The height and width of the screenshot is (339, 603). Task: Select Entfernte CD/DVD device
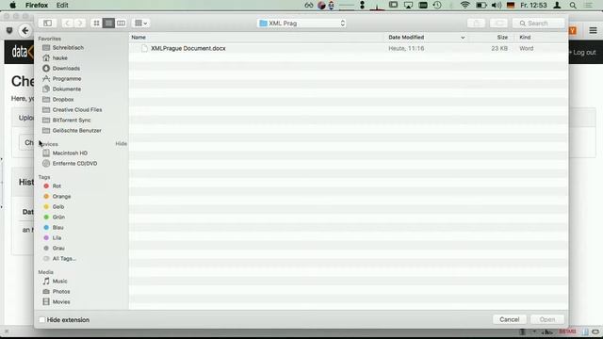pos(74,163)
